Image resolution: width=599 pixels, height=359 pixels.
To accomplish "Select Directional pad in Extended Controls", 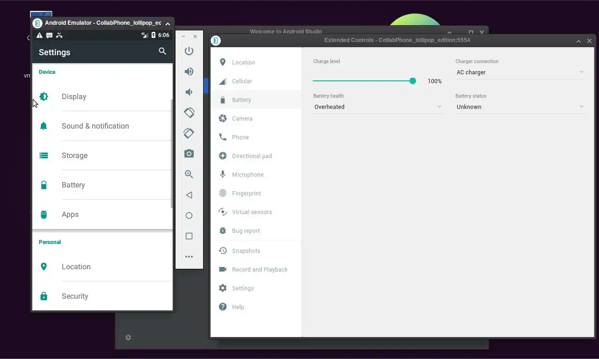I will (x=256, y=156).
